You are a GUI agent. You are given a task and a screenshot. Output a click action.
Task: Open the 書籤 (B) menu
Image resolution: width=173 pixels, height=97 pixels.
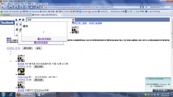(31, 4)
